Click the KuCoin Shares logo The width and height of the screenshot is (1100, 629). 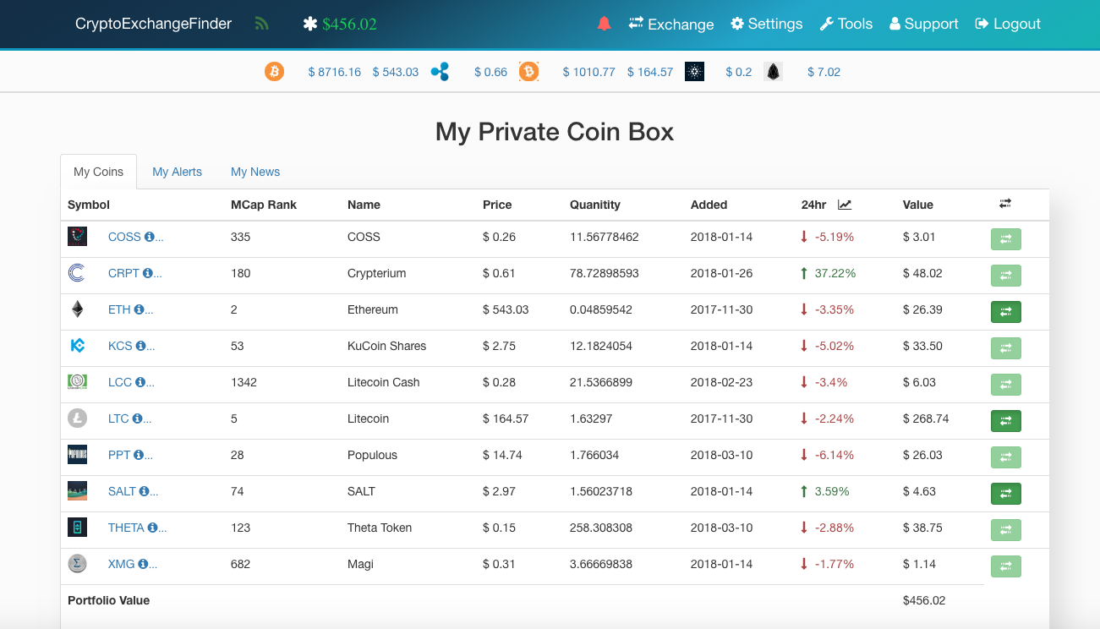pos(77,346)
